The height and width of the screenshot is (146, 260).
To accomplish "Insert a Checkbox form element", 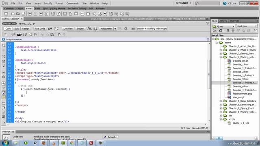I will [30, 14].
